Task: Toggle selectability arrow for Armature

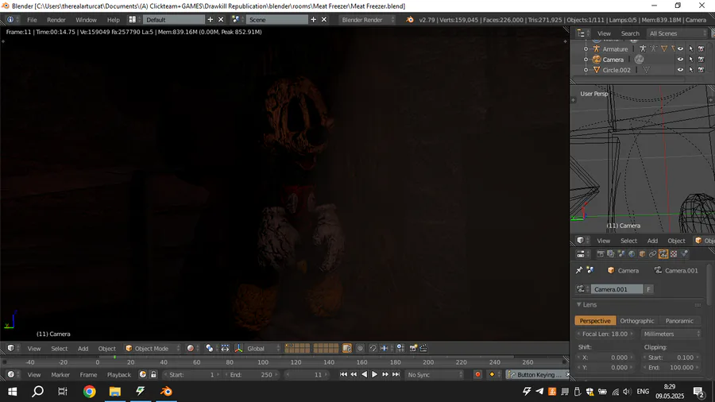Action: pos(691,48)
